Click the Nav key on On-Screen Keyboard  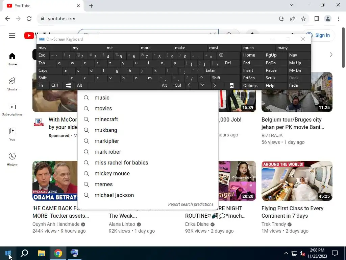click(x=299, y=55)
